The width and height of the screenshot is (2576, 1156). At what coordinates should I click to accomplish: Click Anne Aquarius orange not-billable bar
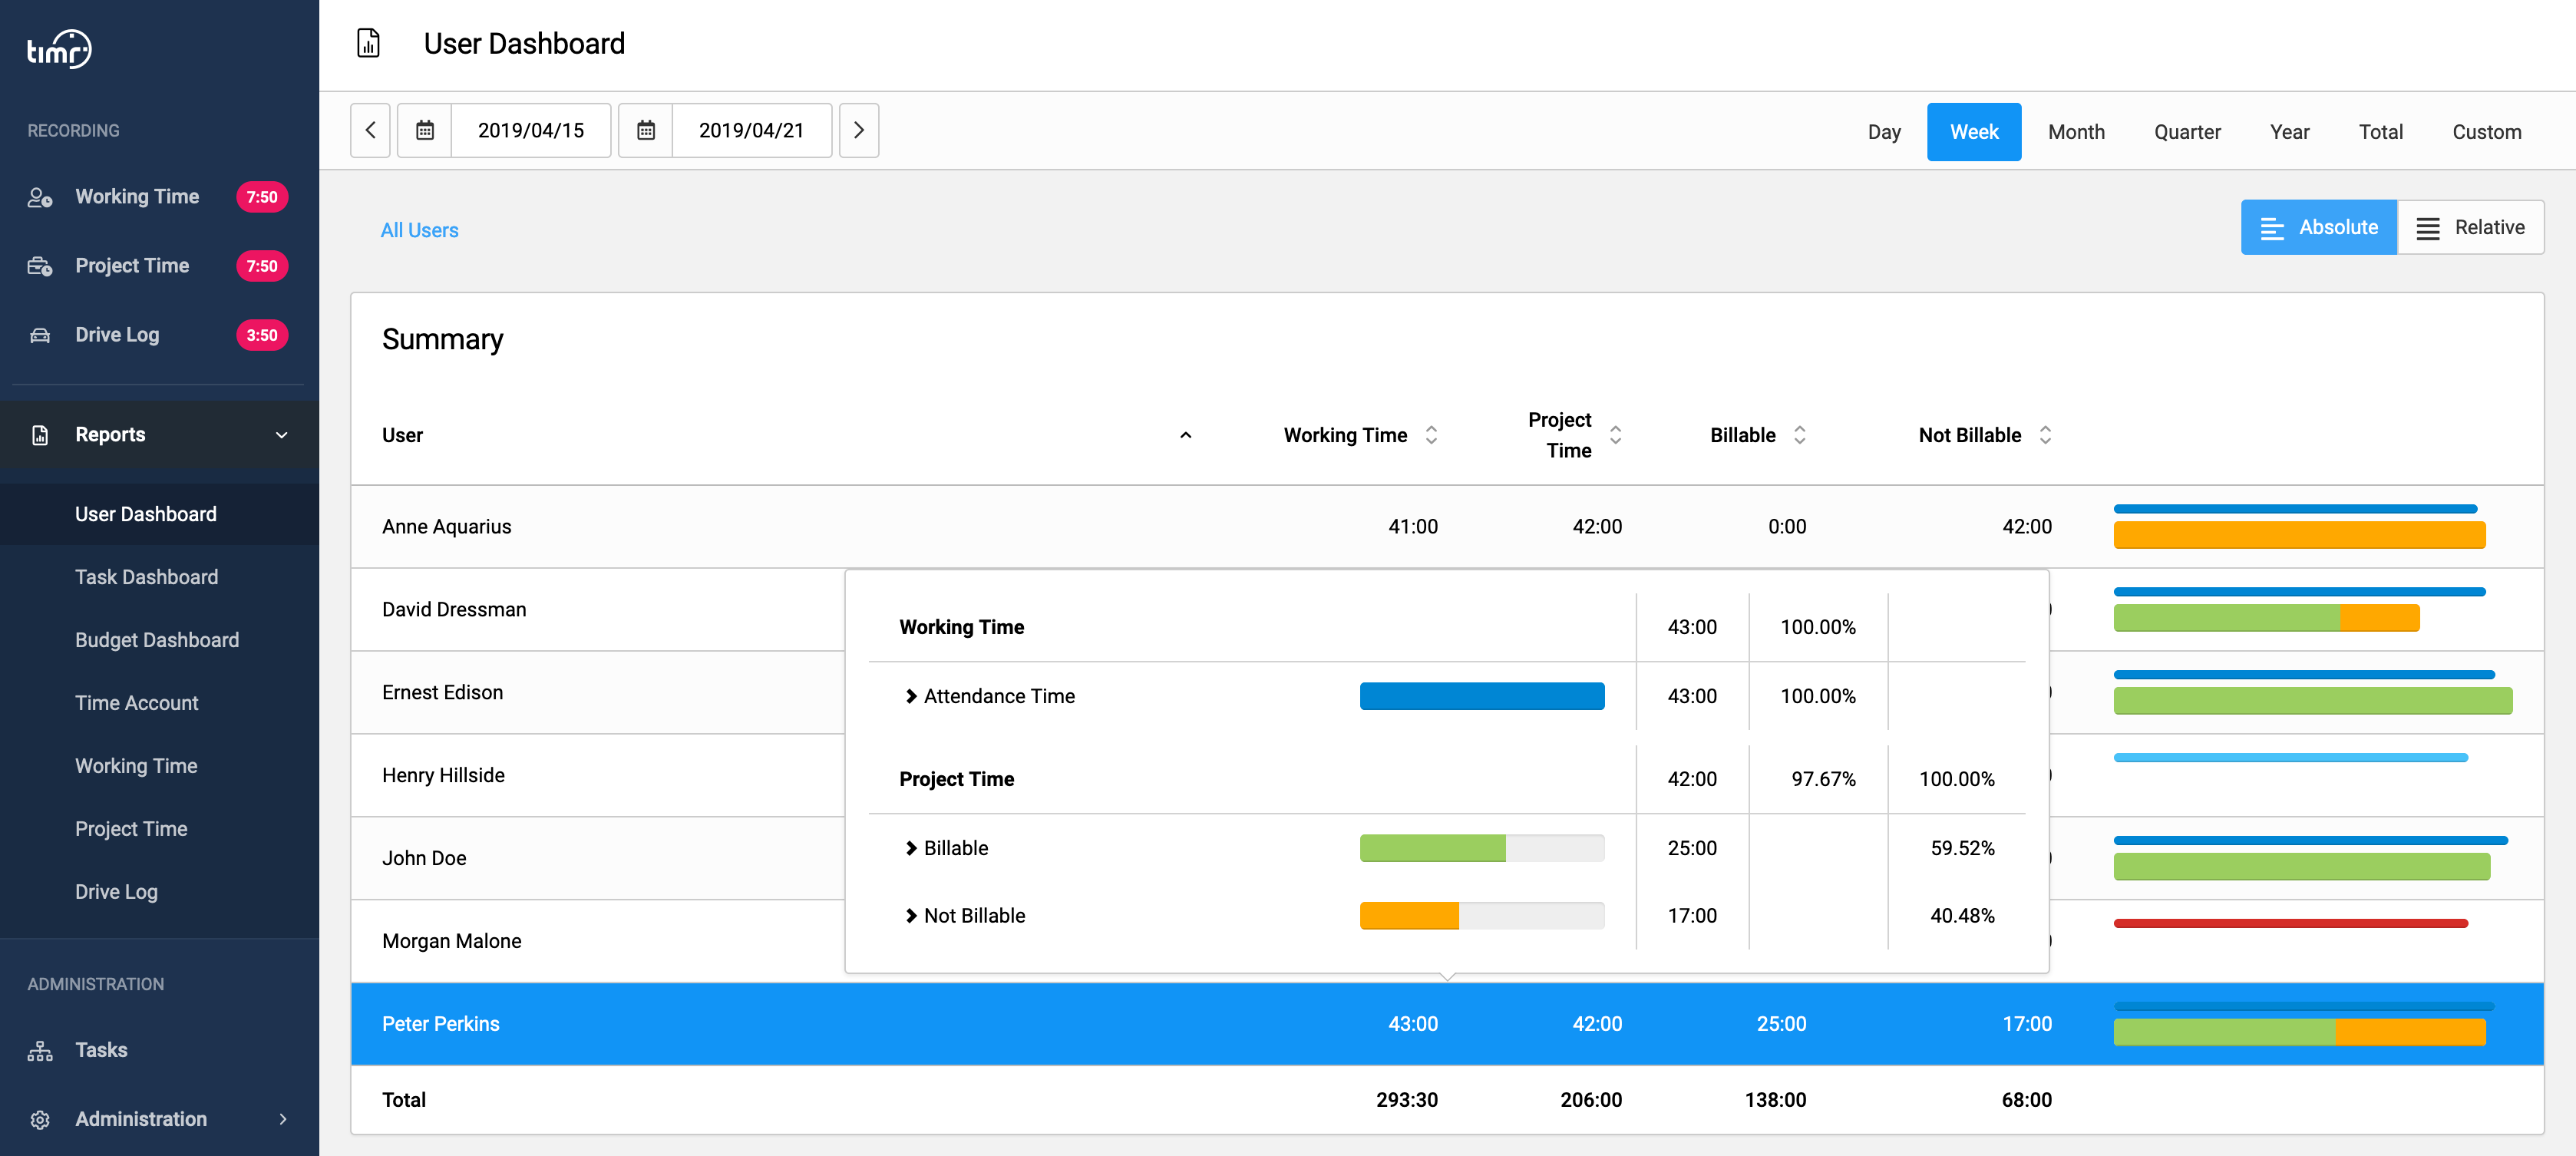[2299, 536]
